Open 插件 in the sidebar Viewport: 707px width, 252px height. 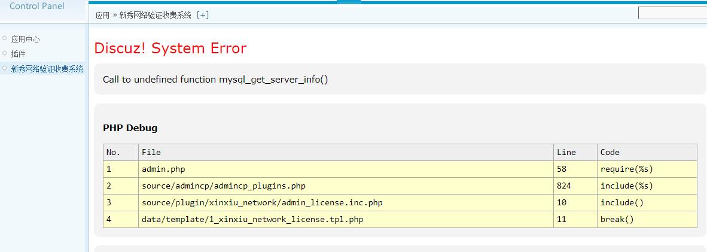(x=18, y=54)
